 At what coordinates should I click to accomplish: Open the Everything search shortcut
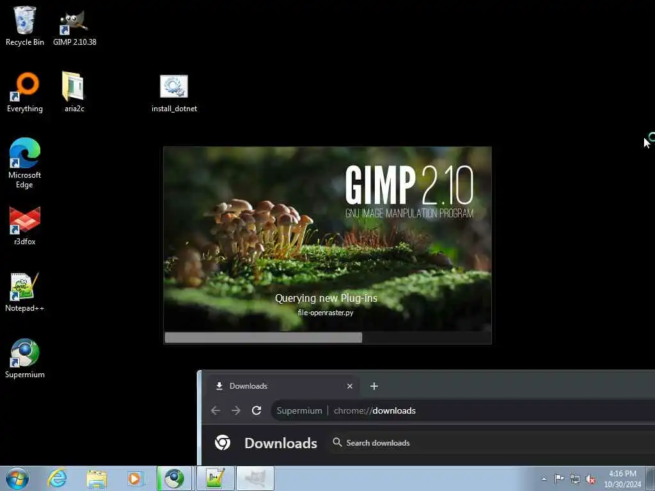pyautogui.click(x=25, y=92)
